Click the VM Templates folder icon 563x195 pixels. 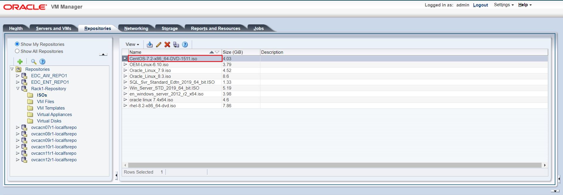point(30,108)
